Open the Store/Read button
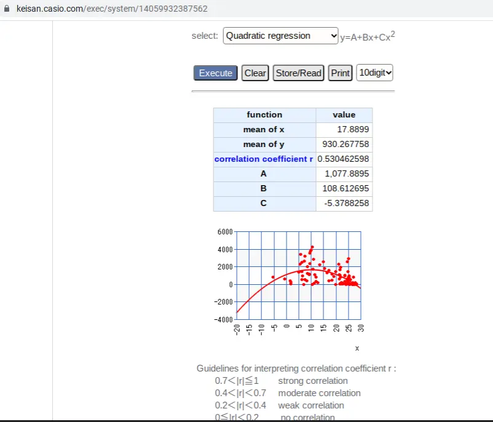493x422 pixels. [x=298, y=73]
